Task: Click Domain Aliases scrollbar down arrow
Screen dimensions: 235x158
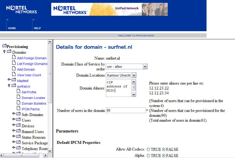Action: pyautogui.click(x=134, y=94)
